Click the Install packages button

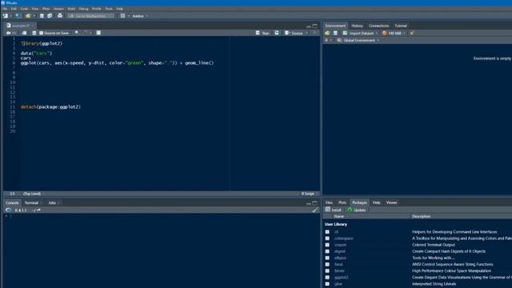334,210
